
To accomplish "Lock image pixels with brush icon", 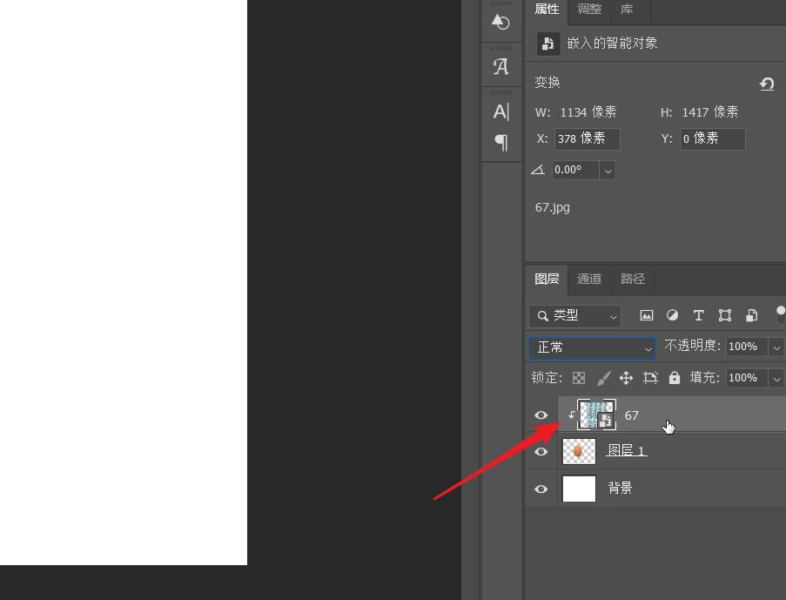I will tap(604, 378).
